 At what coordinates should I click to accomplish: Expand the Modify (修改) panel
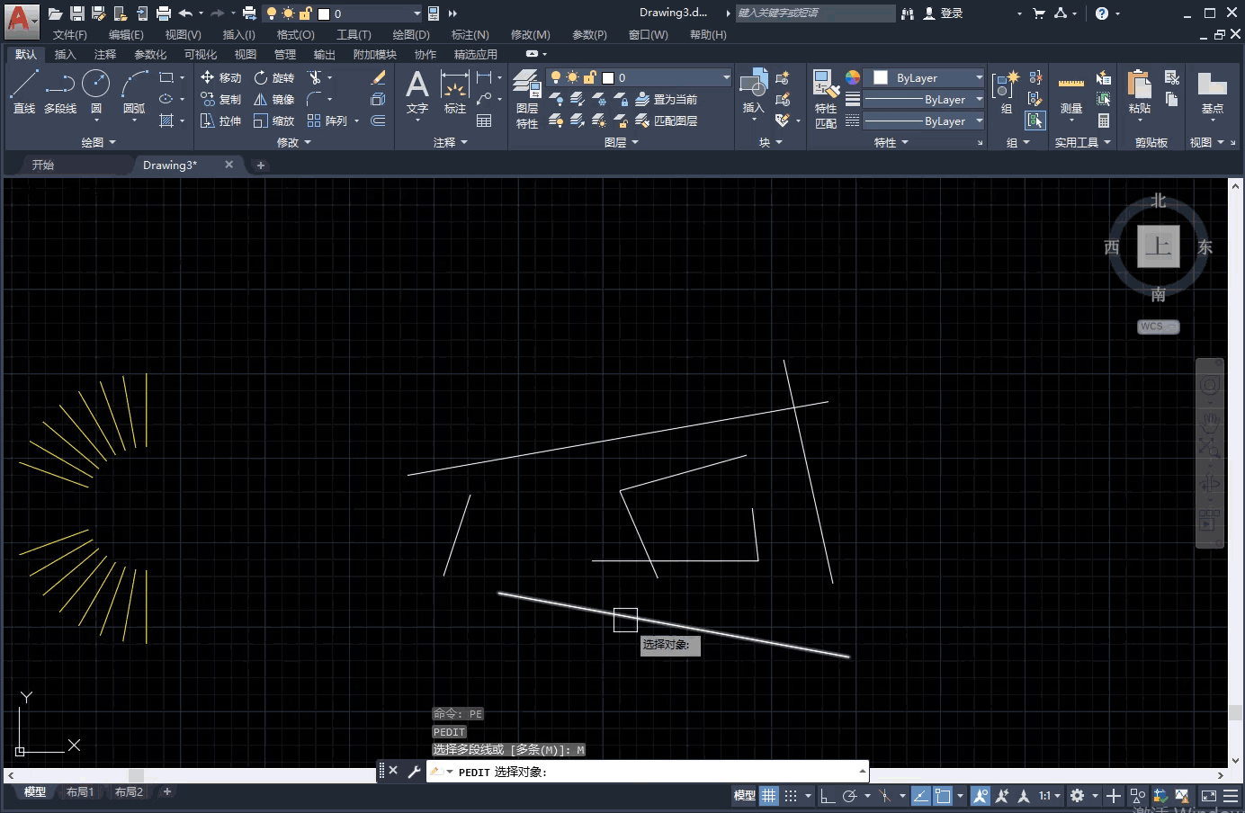(x=293, y=142)
